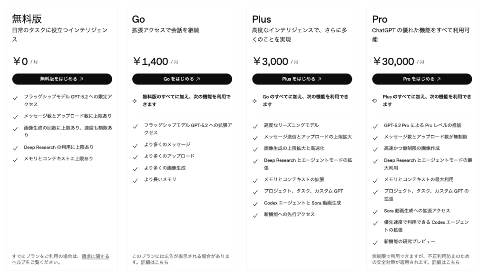
Task: Click check mark beside Deep Research の利用に上限あり
Action: 15,148
